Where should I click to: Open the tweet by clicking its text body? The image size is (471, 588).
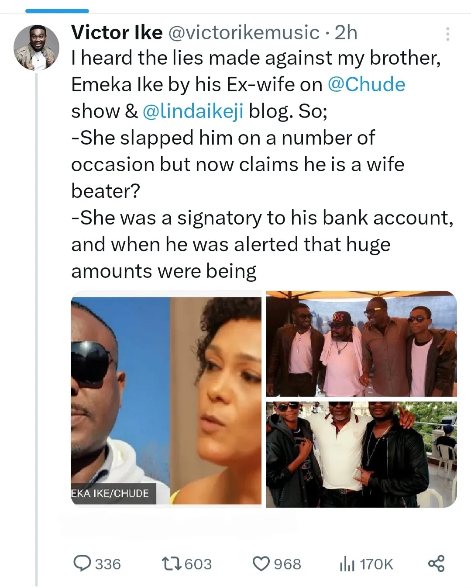point(244,191)
